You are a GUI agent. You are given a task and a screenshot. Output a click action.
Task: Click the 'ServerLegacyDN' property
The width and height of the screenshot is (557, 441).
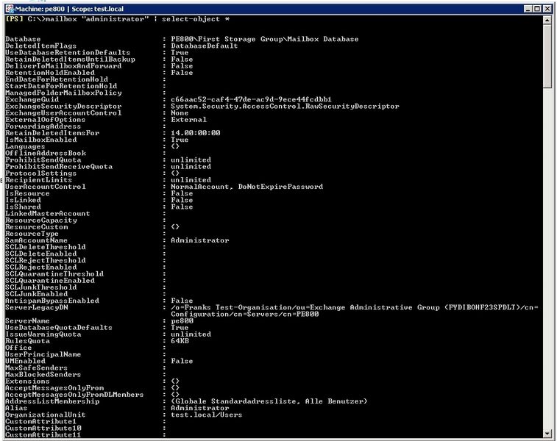[x=37, y=308]
